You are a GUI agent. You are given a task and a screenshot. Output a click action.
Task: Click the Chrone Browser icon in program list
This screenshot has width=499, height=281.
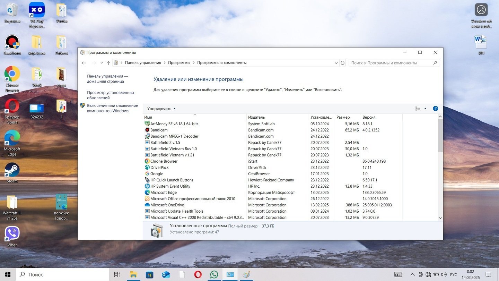click(147, 161)
